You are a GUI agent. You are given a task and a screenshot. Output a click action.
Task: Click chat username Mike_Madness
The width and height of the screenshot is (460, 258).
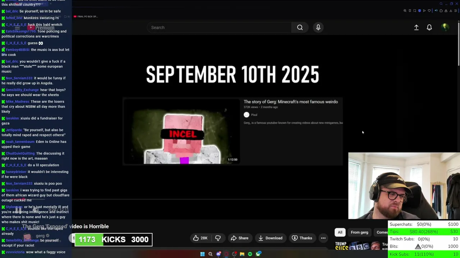(18, 102)
